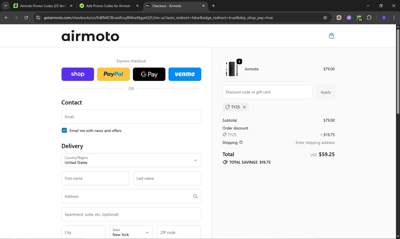400x239 pixels.
Task: Focus the City field
Action: pyautogui.click(x=83, y=232)
